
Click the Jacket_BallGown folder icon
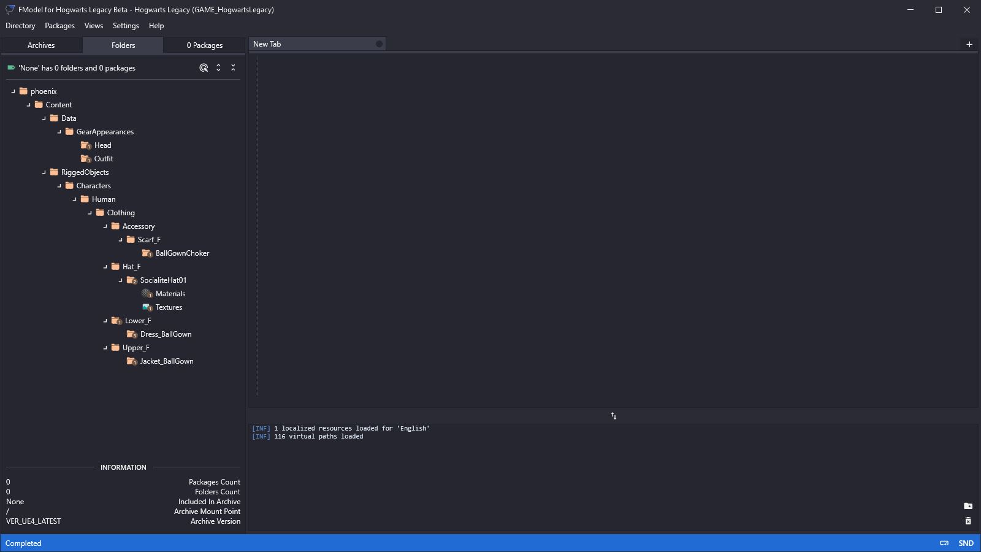click(x=132, y=361)
